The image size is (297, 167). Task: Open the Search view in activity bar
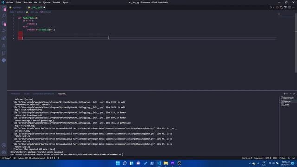[x=4, y=16]
